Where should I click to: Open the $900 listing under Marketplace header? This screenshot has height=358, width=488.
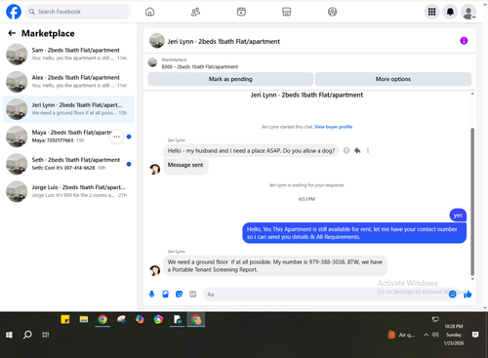point(199,66)
